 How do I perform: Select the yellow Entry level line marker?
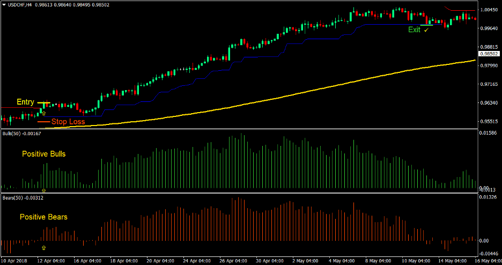pyautogui.click(x=43, y=102)
